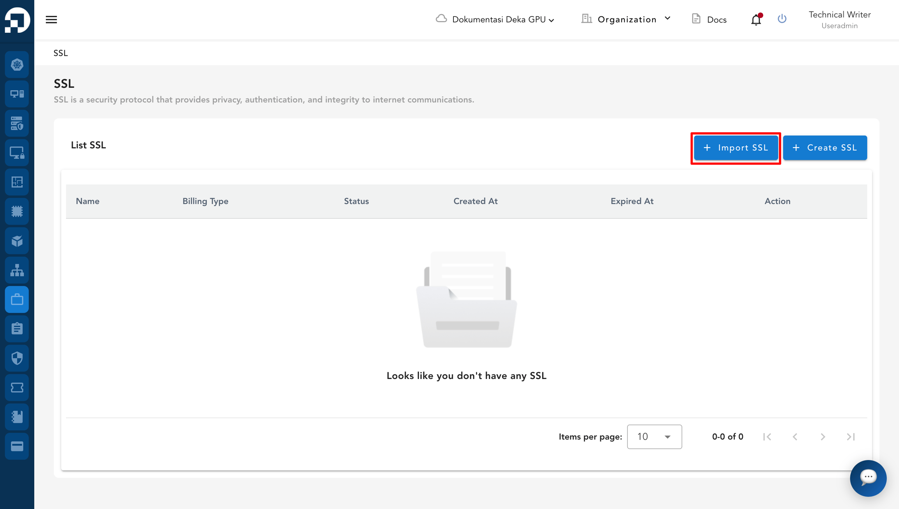Expand the Dokumentasi Deka GPU project dropdown
This screenshot has height=509, width=899.
point(495,20)
